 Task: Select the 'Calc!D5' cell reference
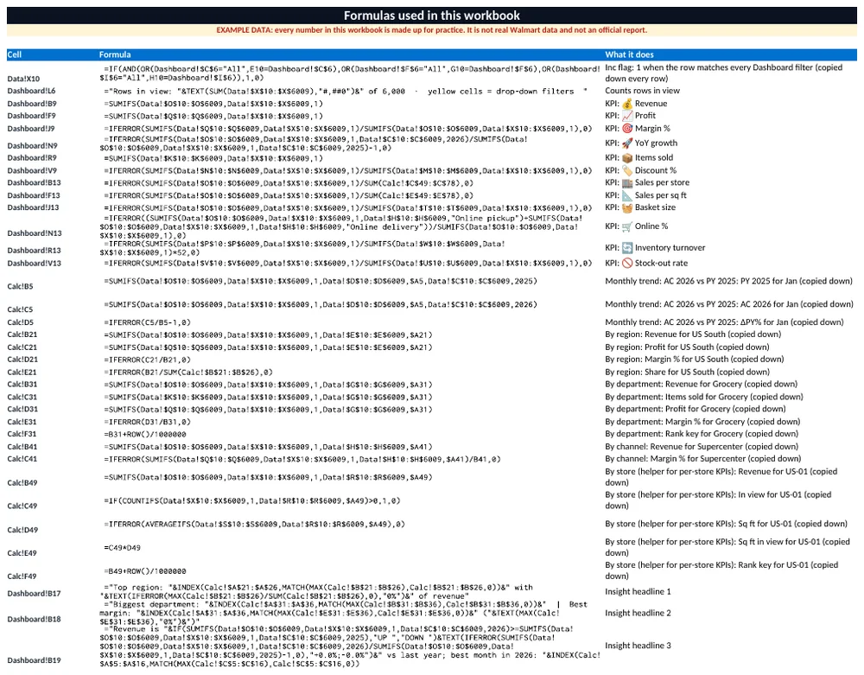pos(21,322)
